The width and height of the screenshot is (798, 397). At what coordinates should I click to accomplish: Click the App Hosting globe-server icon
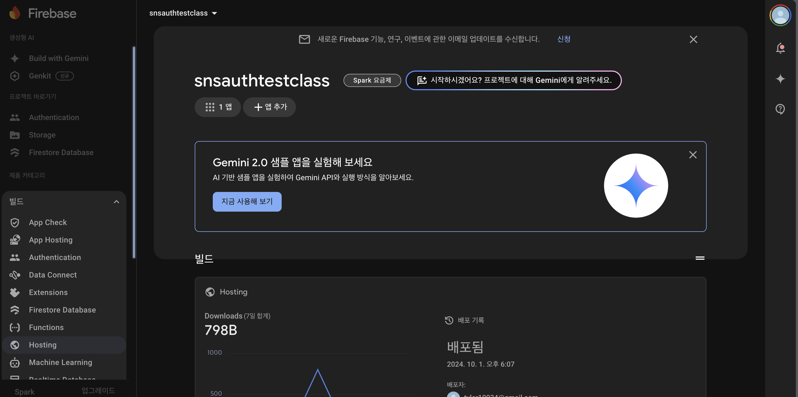coord(14,240)
